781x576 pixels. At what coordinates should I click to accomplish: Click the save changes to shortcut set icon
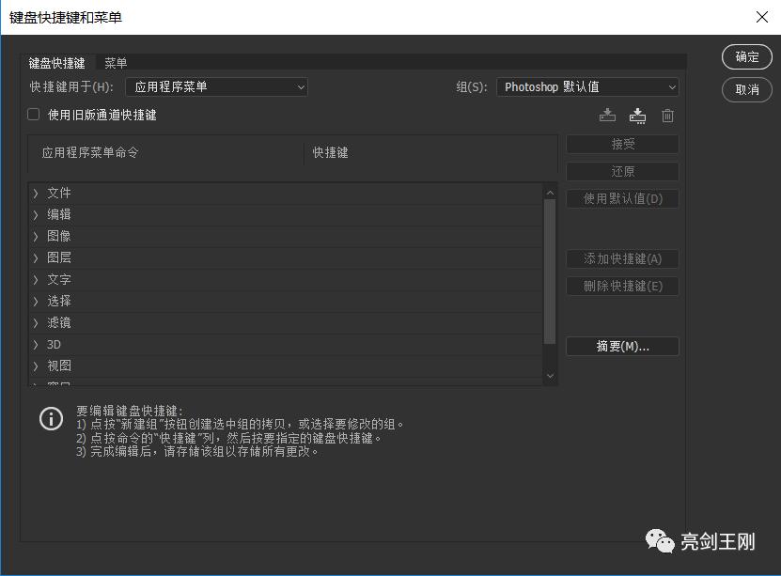(606, 115)
